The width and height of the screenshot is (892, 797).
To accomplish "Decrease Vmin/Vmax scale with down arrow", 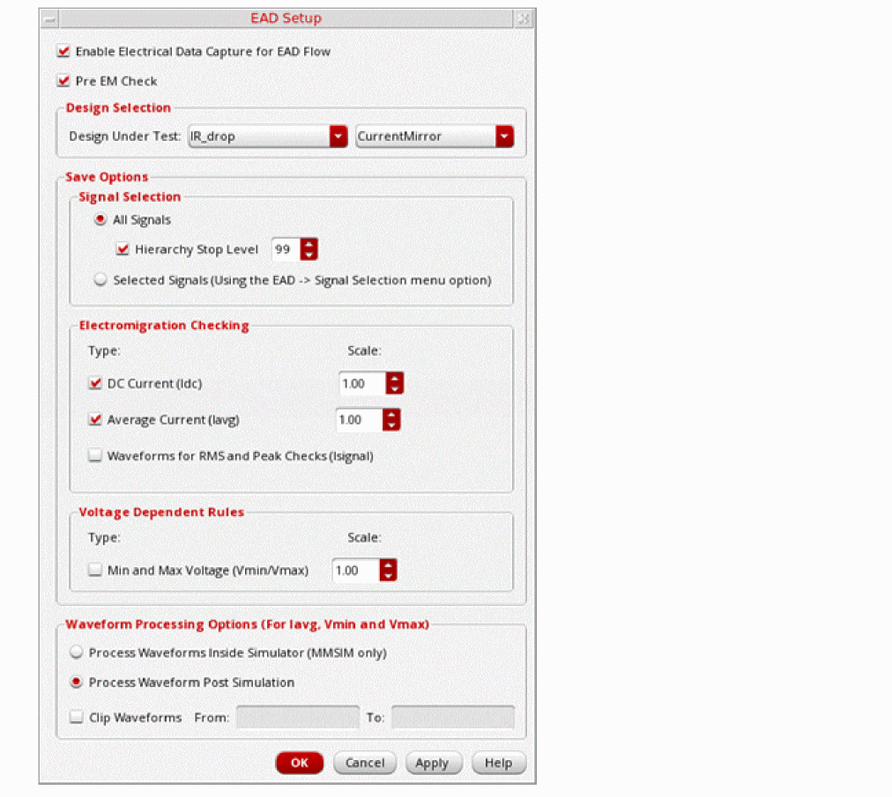I will point(389,576).
